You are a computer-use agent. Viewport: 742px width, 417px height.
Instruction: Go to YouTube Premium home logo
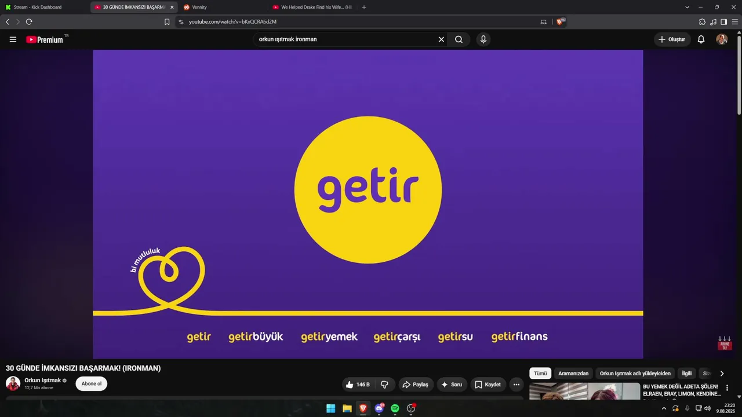pyautogui.click(x=45, y=39)
